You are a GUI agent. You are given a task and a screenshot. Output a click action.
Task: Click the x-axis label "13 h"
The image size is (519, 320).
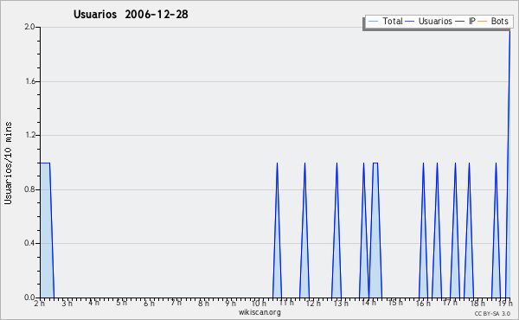[x=341, y=303]
